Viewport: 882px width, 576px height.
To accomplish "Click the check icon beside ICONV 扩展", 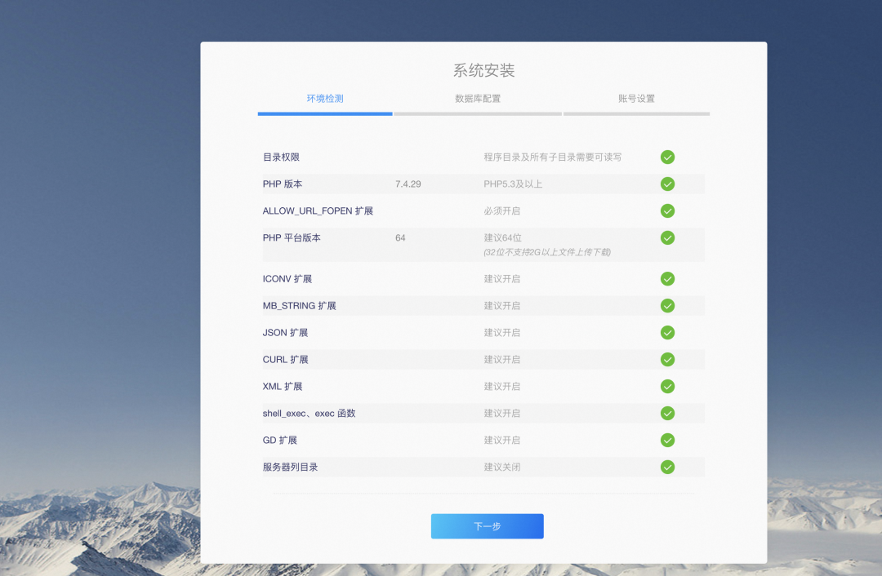I will pos(667,278).
